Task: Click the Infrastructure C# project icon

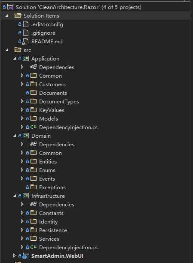Action: tap(26, 196)
